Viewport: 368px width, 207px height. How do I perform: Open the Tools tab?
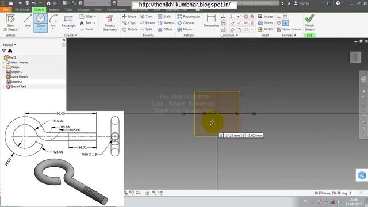click(x=68, y=10)
